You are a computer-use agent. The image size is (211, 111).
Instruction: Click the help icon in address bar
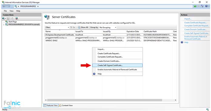click(206, 6)
